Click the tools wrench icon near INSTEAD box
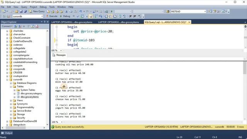Screen dimensions: 247x139 point(219,11)
